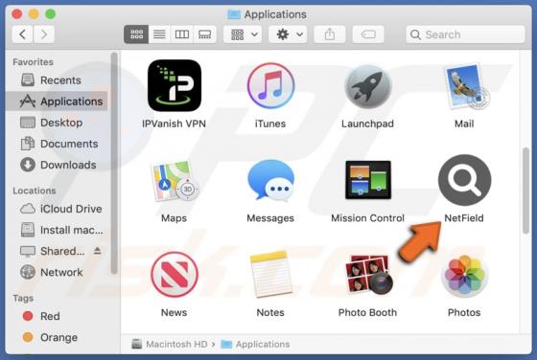
Task: Open the IPVanish VPN application icon
Action: click(x=175, y=85)
